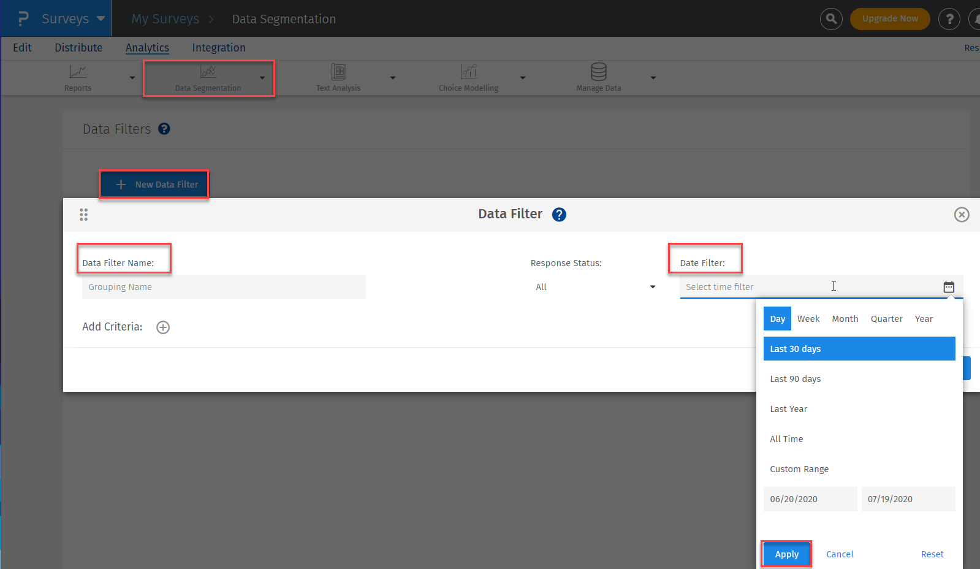Open the Choice Modelling icon
Image resolution: width=980 pixels, height=569 pixels.
pyautogui.click(x=469, y=72)
